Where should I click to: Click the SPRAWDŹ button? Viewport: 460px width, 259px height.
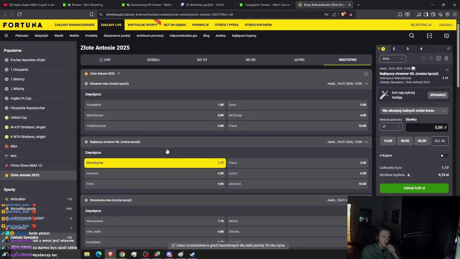[x=438, y=95]
